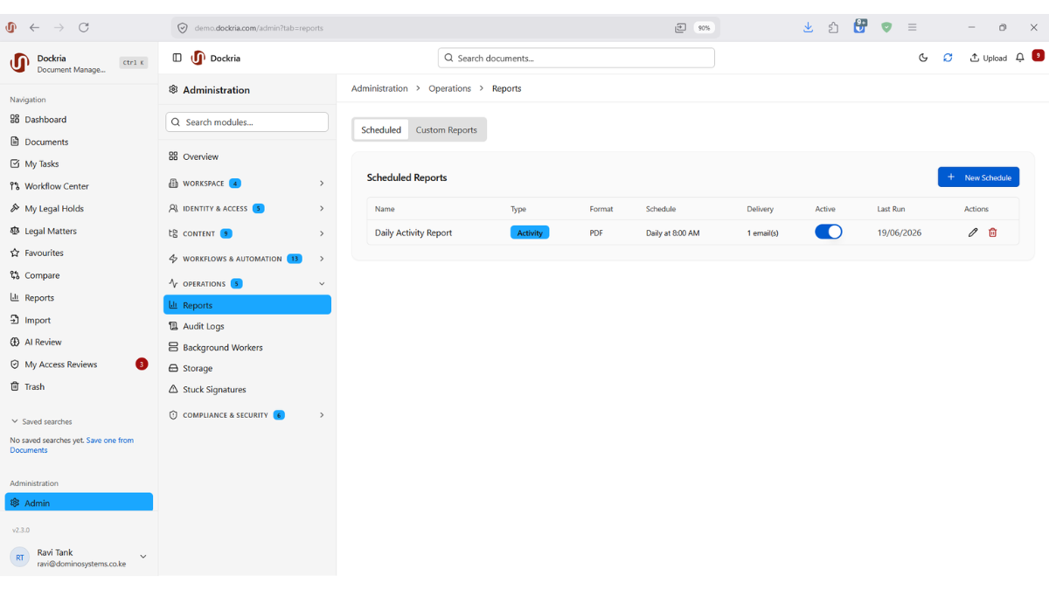The height and width of the screenshot is (590, 1049).
Task: Open notifications bell icon
Action: pyautogui.click(x=1019, y=58)
